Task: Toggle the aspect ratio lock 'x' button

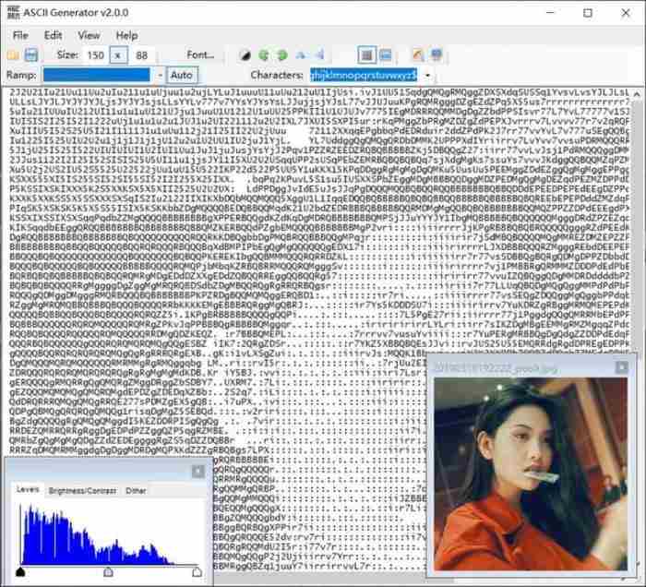Action: click(118, 55)
